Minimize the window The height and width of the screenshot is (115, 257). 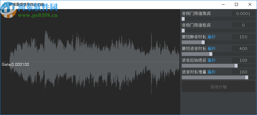pos(223,5)
